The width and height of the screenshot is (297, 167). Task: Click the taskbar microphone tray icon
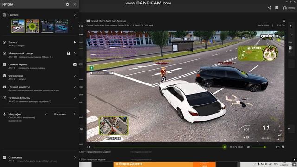[258, 164]
